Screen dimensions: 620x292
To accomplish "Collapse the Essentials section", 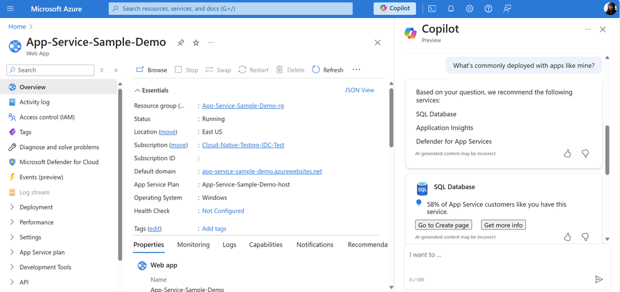I will click(x=151, y=90).
